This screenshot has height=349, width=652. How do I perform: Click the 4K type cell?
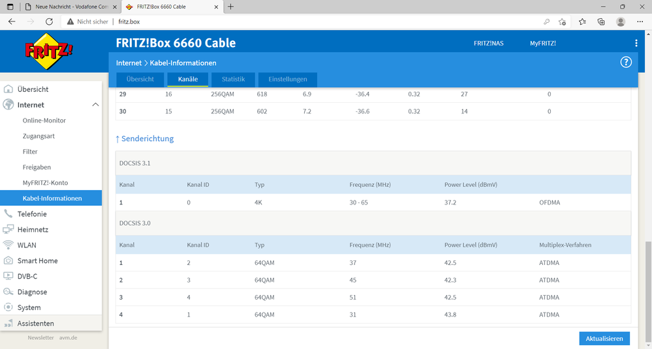[x=258, y=202]
